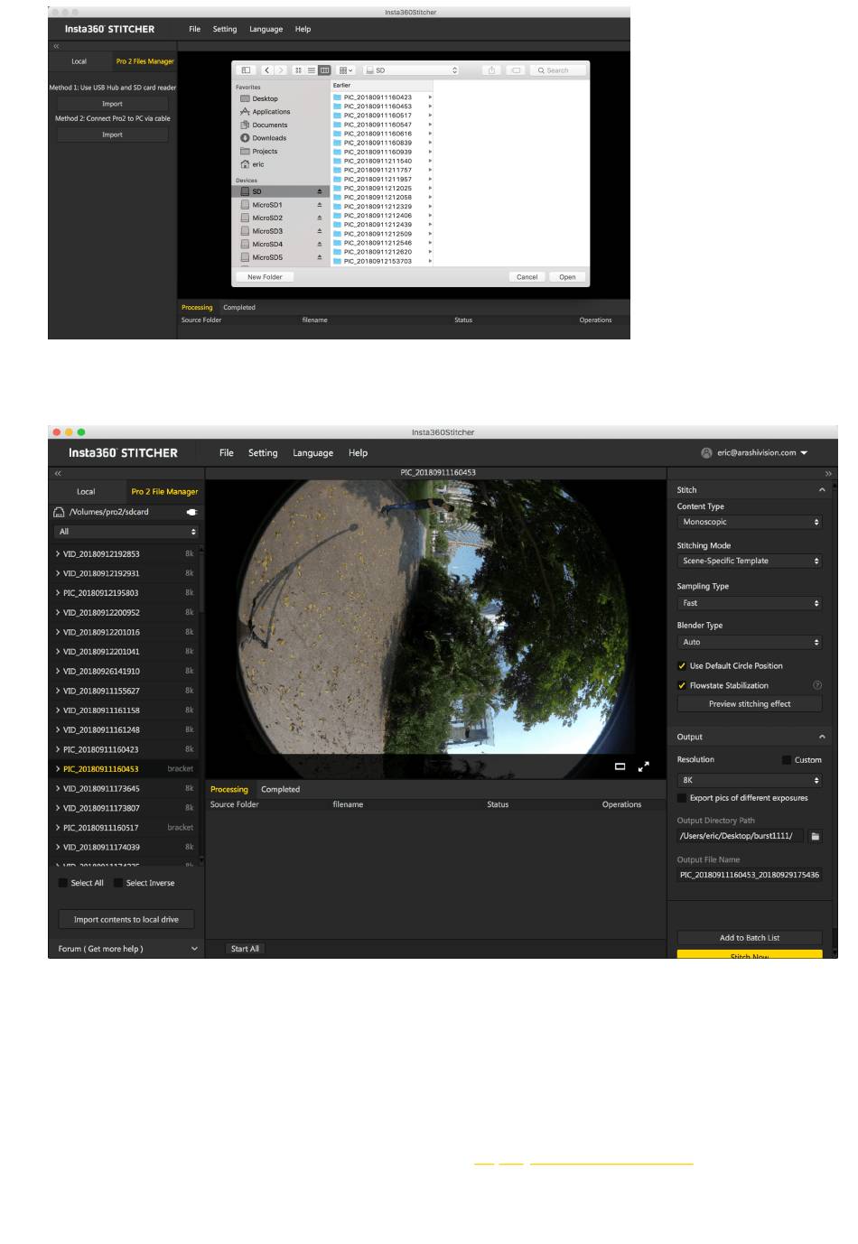This screenshot has width=858, height=1244.
Task: Click the sdcard volume icon beside /Volumes/pro2/sdcard
Action: click(59, 512)
